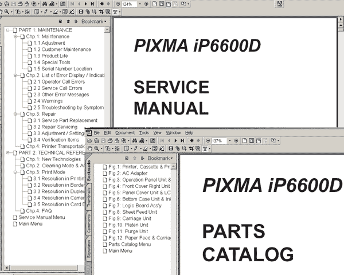Image resolution: width=344 pixels, height=275 pixels.
Task: Click Actual Size page icon in Service Manual toolbar
Action: [155, 4]
